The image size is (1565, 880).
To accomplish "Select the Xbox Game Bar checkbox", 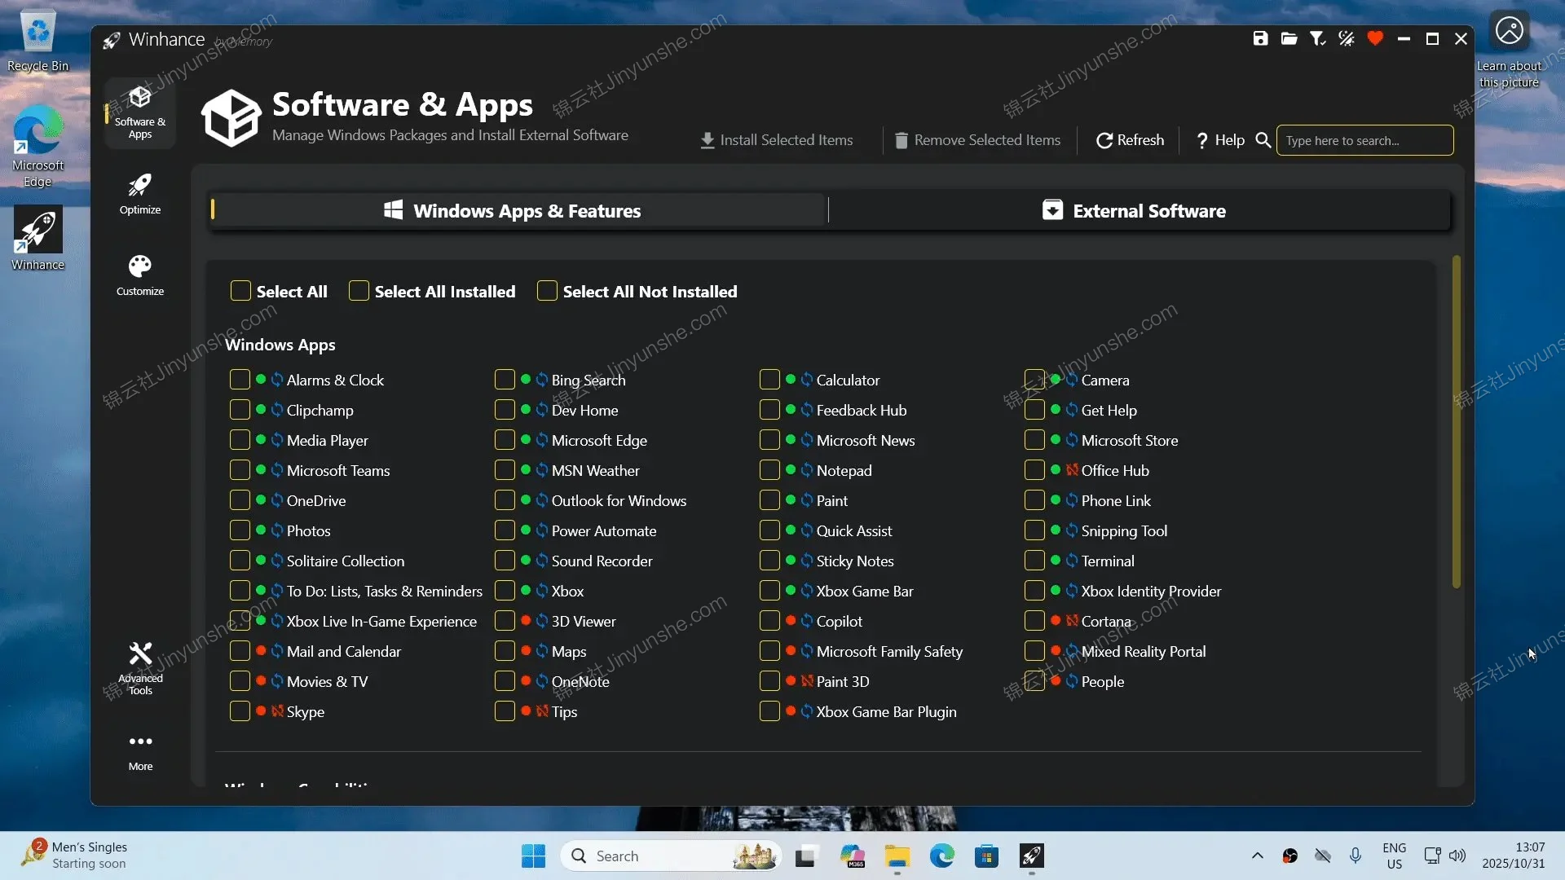I will pos(769,591).
